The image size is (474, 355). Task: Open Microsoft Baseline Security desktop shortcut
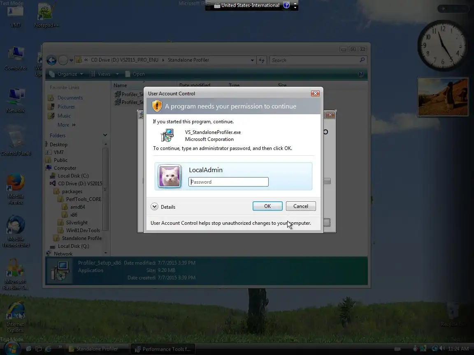point(15,274)
